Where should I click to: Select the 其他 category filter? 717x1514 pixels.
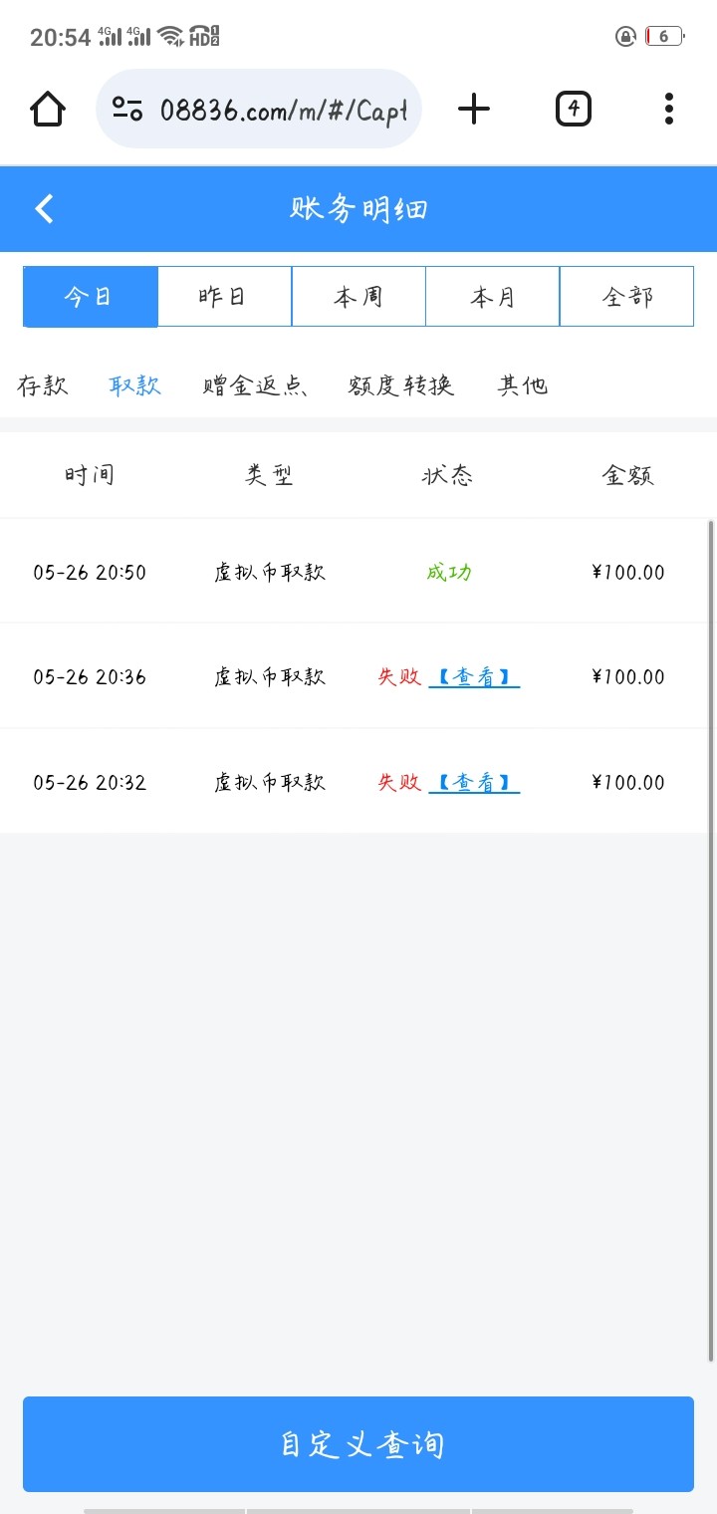coord(523,385)
